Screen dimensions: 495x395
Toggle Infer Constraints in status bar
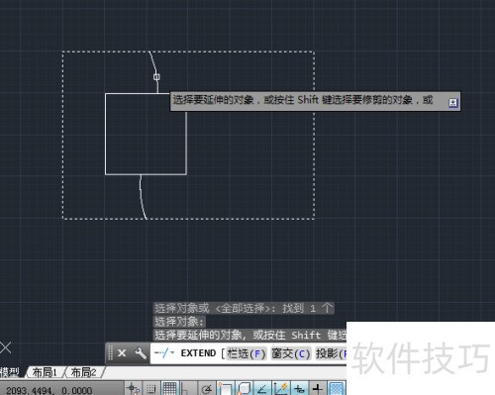[x=134, y=389]
